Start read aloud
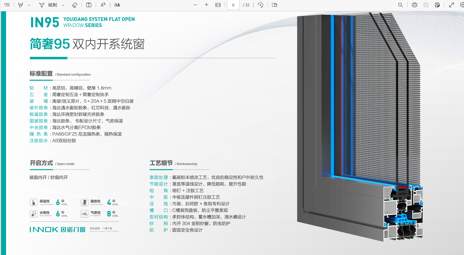464x255 pixels. [103, 5]
